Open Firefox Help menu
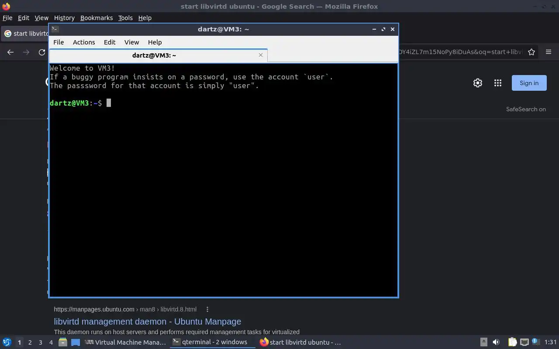 pos(145,18)
